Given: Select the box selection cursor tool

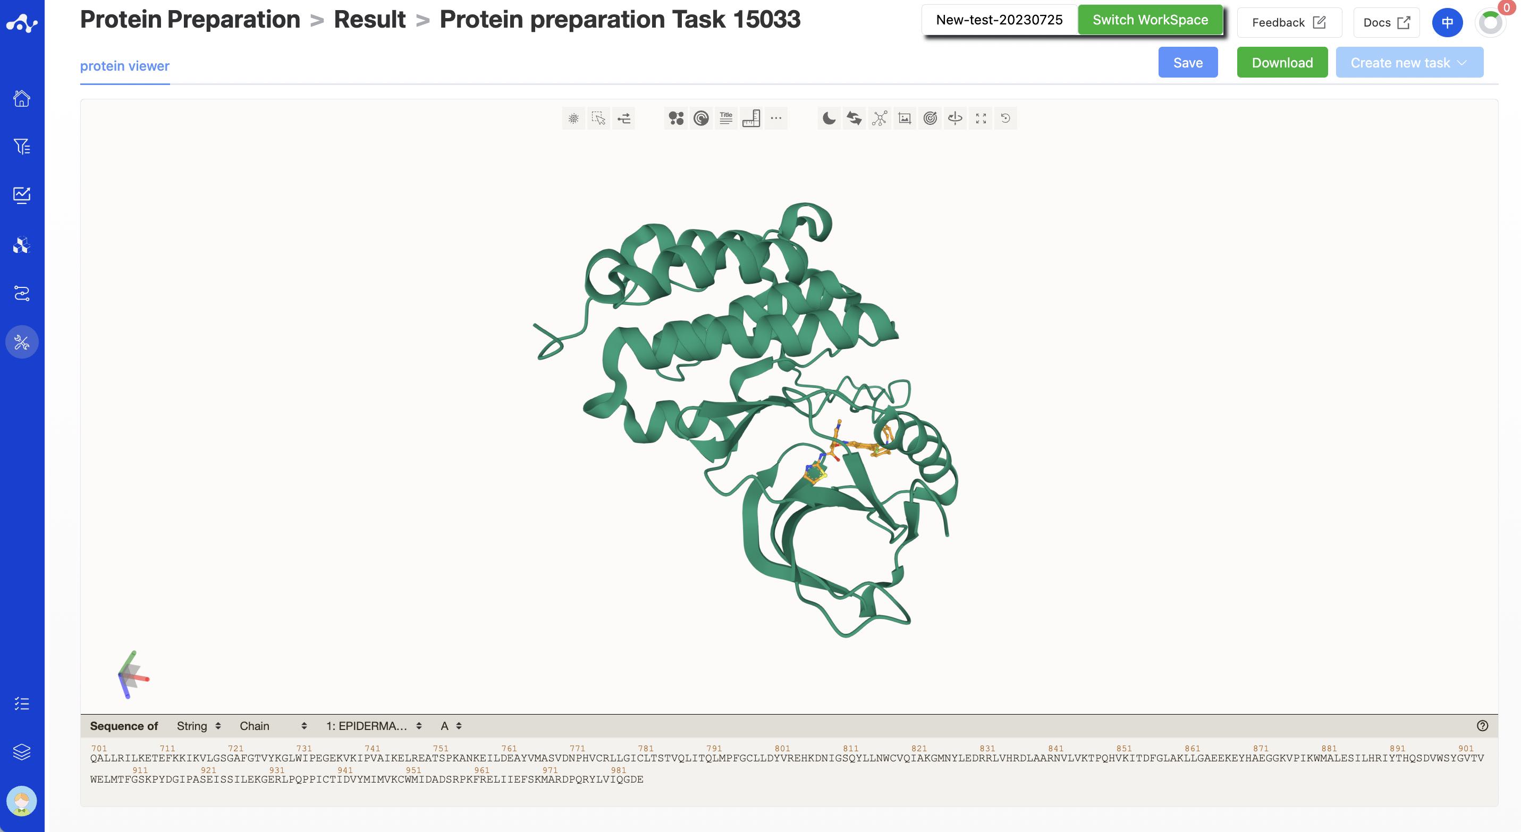Looking at the screenshot, I should [599, 118].
